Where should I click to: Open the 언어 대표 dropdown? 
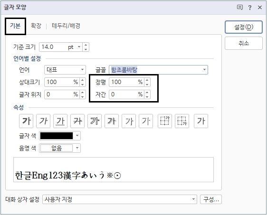65,70
